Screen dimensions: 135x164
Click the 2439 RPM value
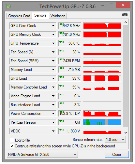[70, 61]
